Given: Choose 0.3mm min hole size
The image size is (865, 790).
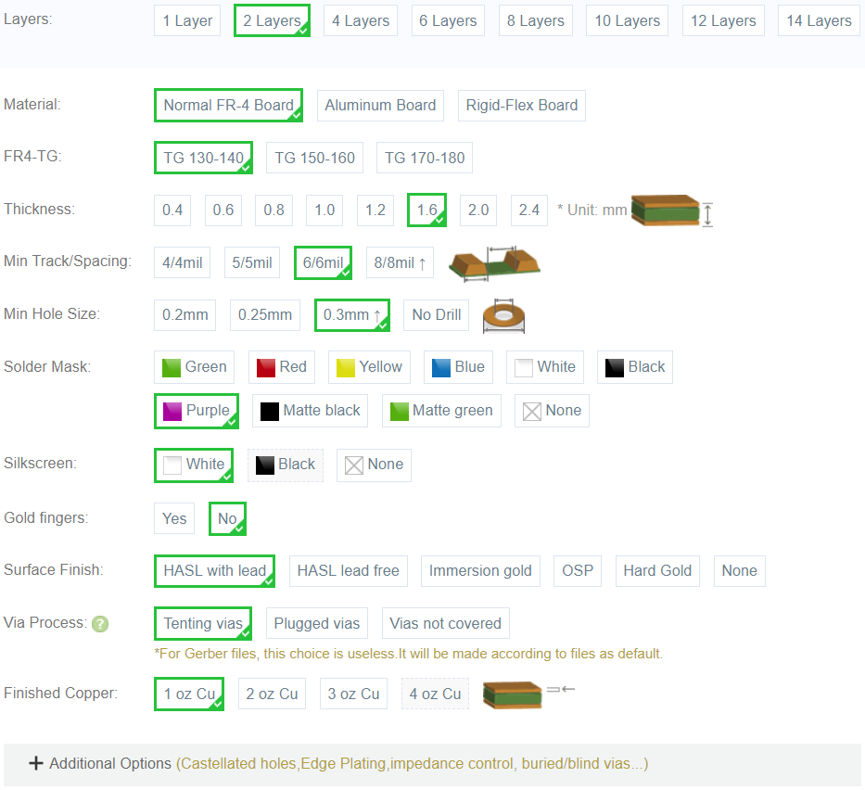Looking at the screenshot, I should click(x=351, y=315).
